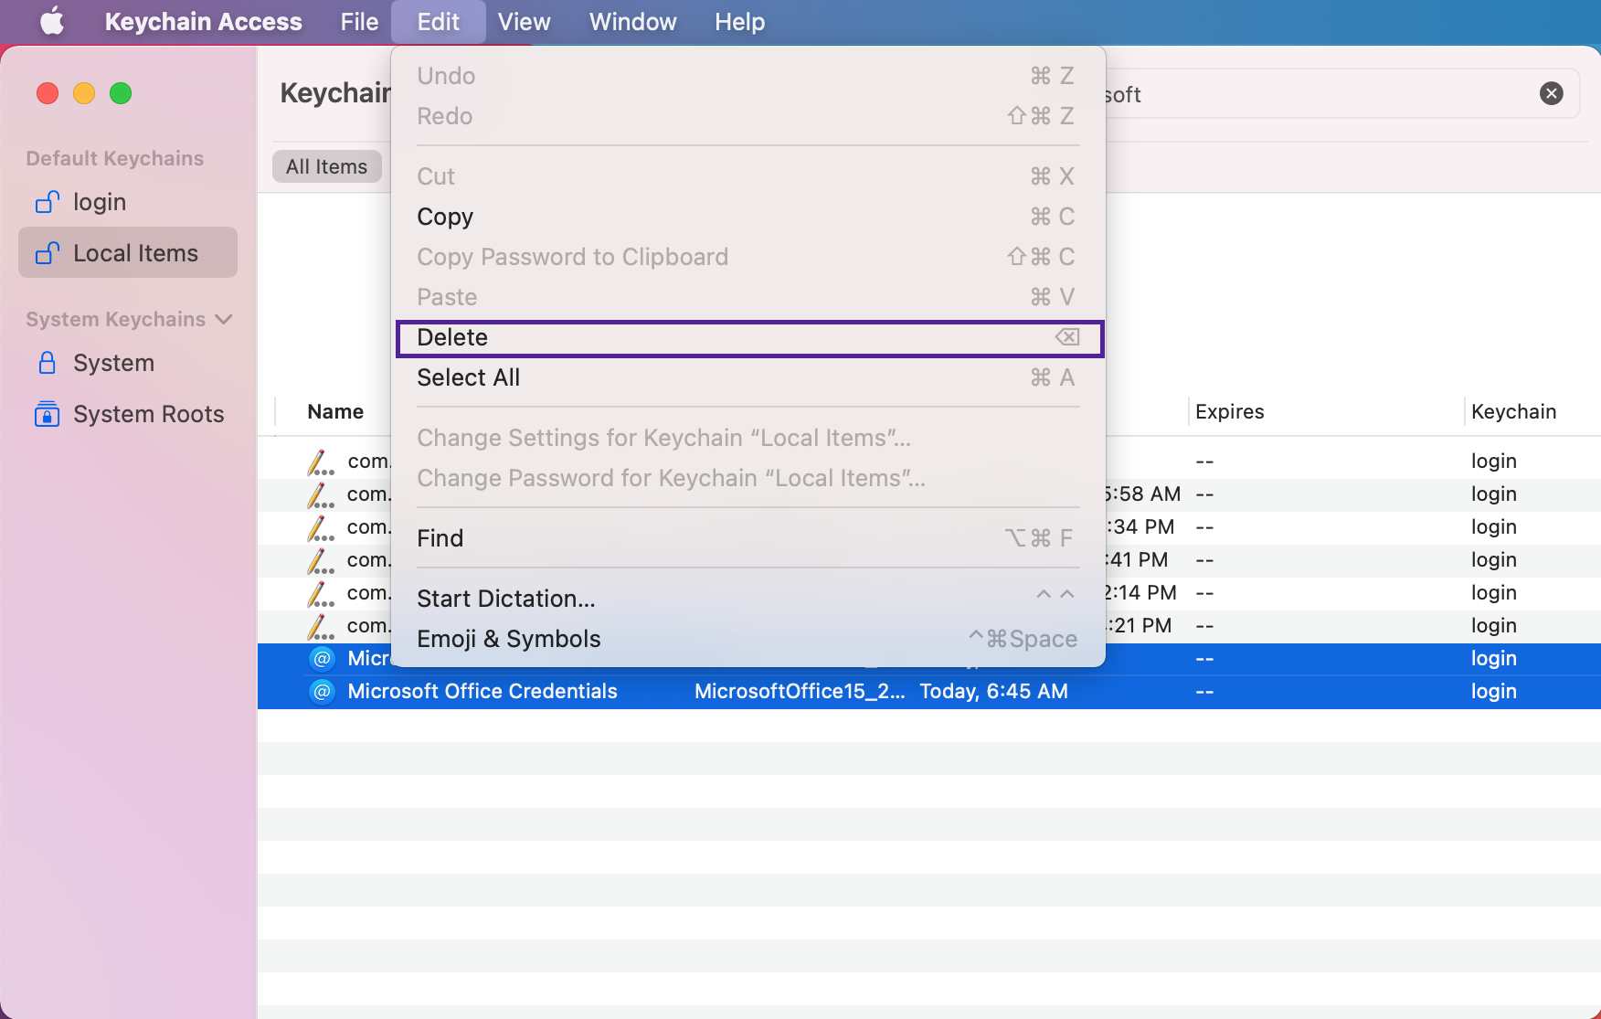Open Emoji & Symbols from menu
The width and height of the screenshot is (1601, 1019).
pyautogui.click(x=749, y=639)
